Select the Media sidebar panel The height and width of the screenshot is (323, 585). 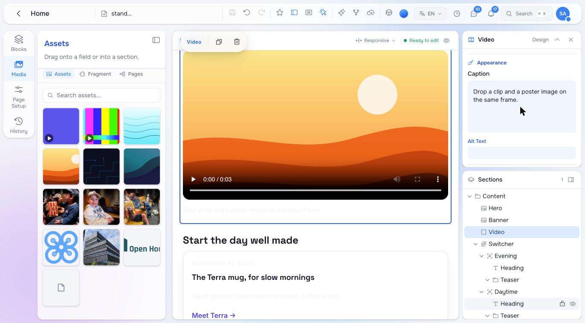(x=19, y=69)
